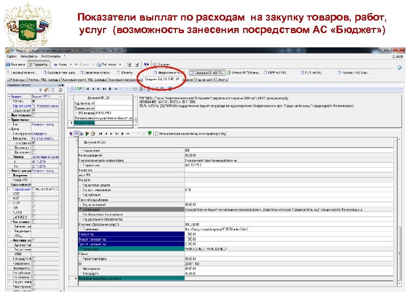
Task: Open the Роспись workspace shortcut at far right
Action: click(353, 72)
